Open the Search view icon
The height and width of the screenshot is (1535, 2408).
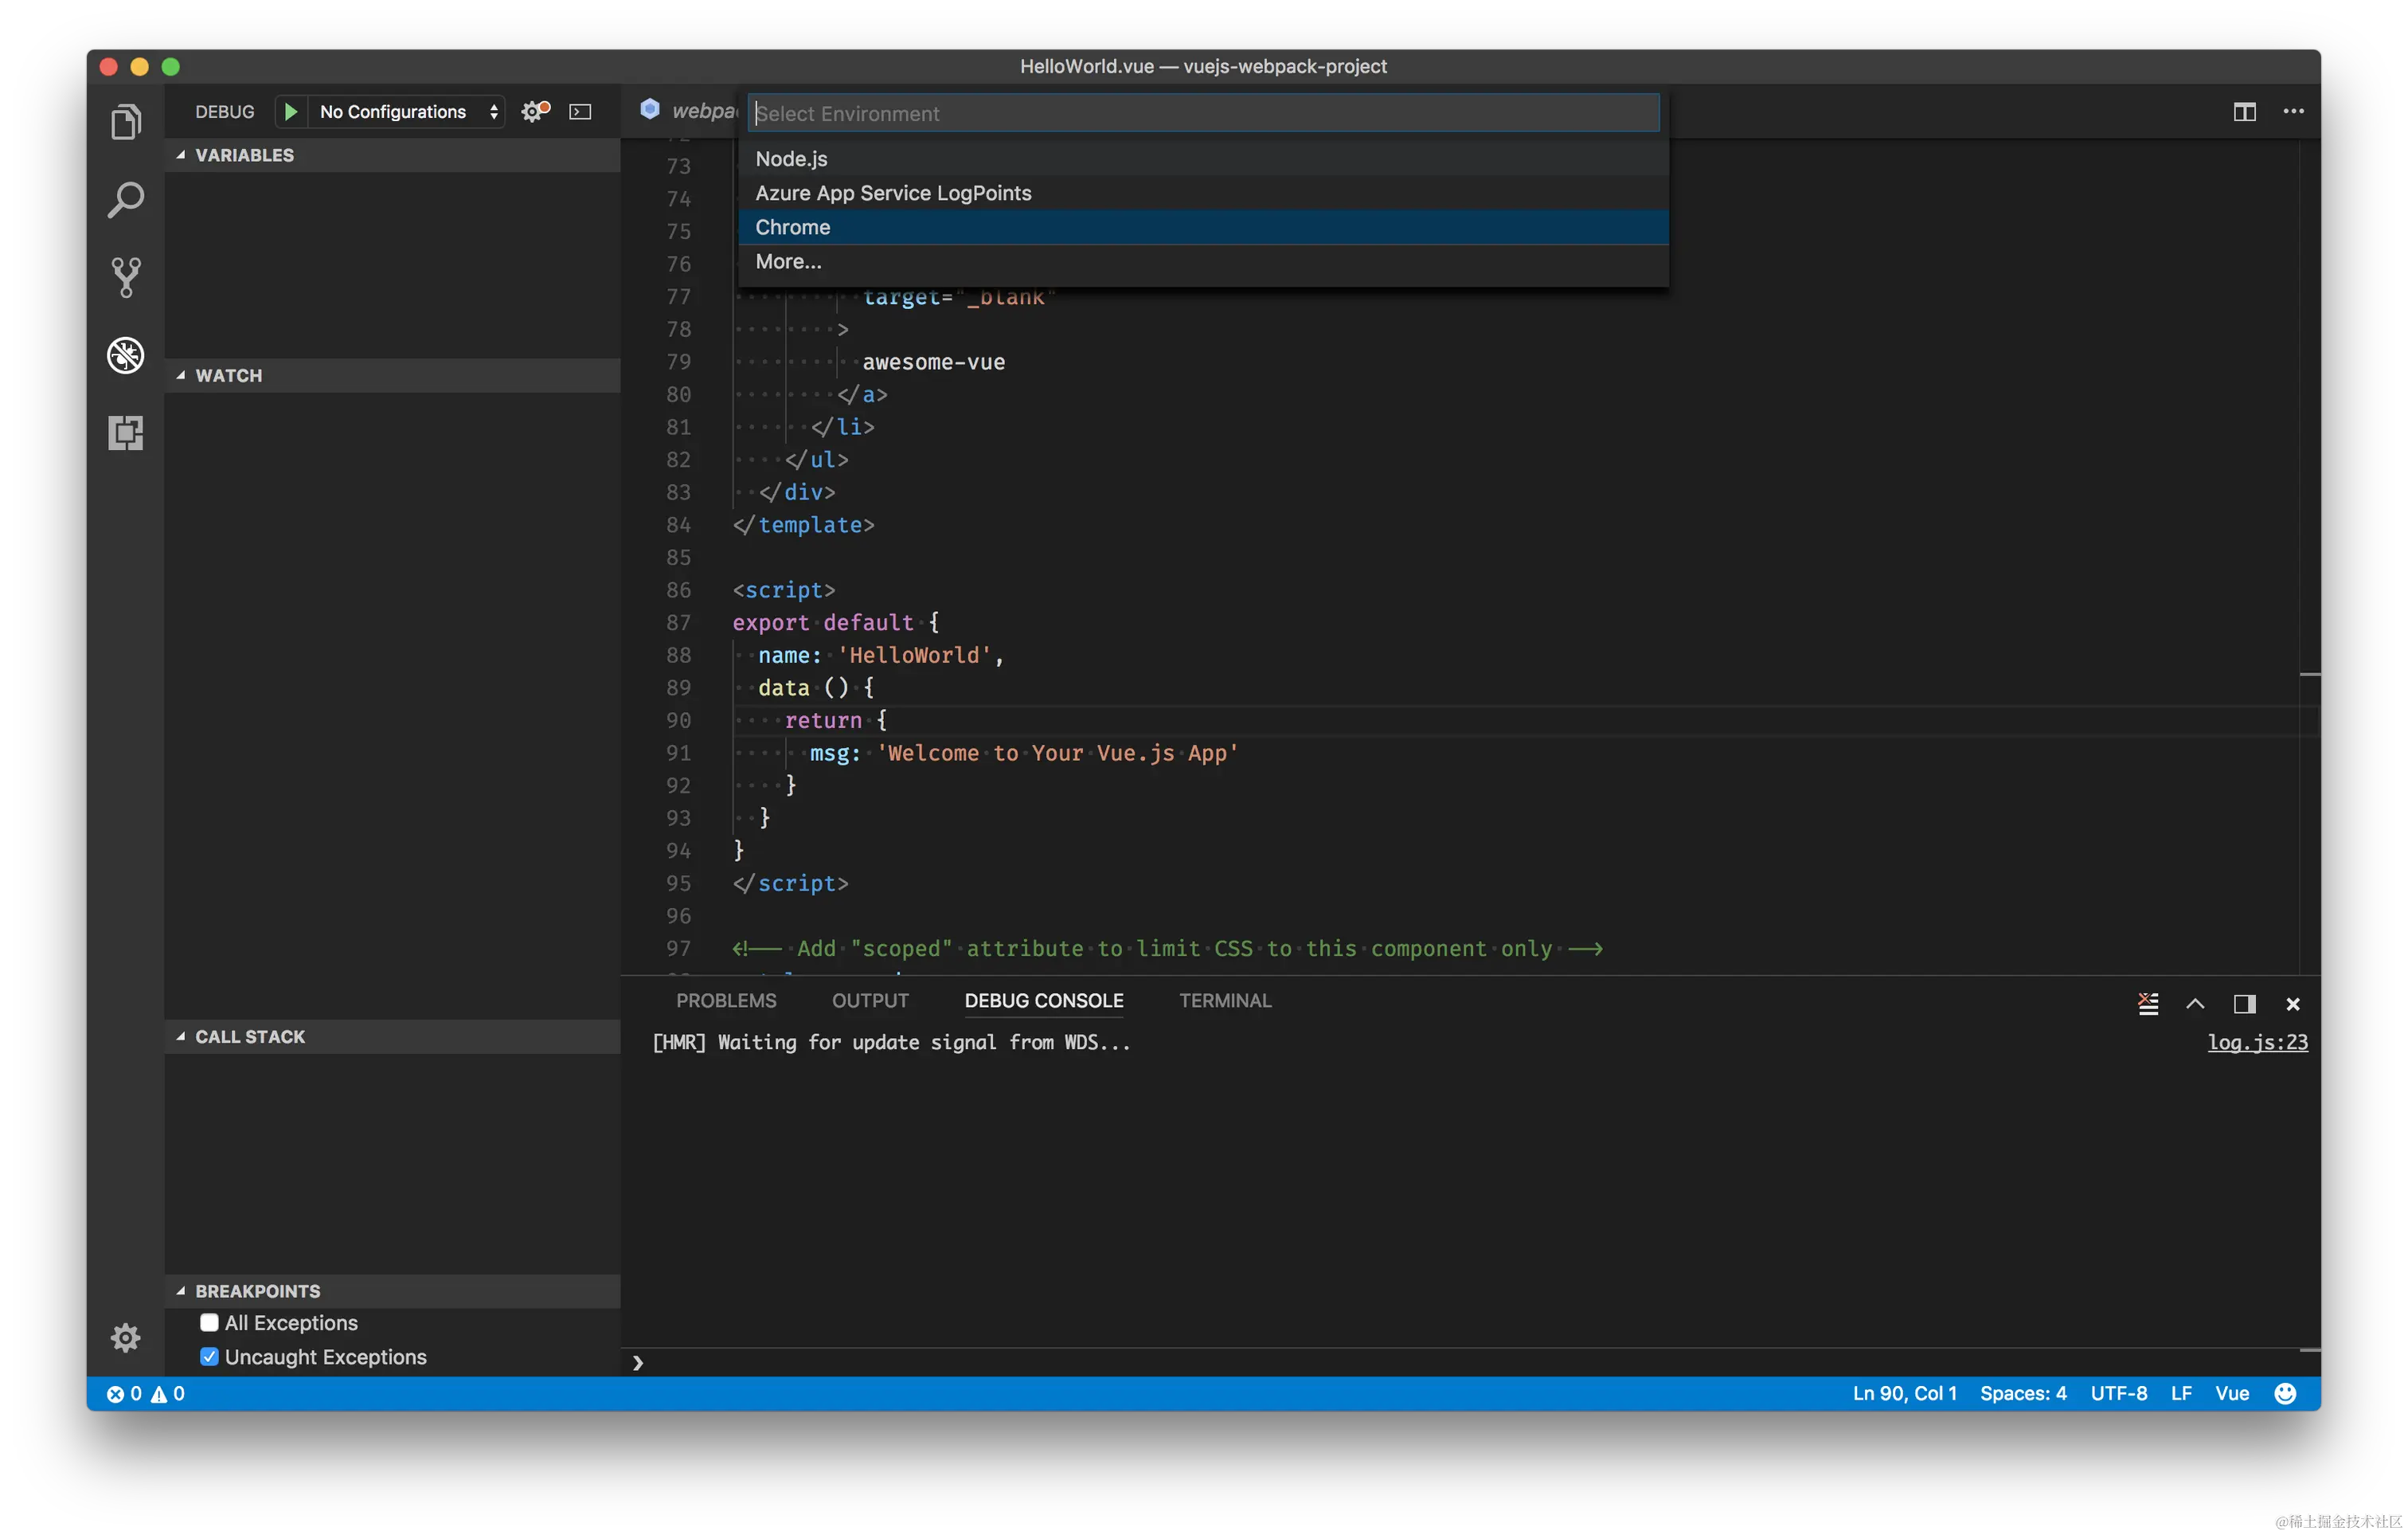click(x=126, y=199)
